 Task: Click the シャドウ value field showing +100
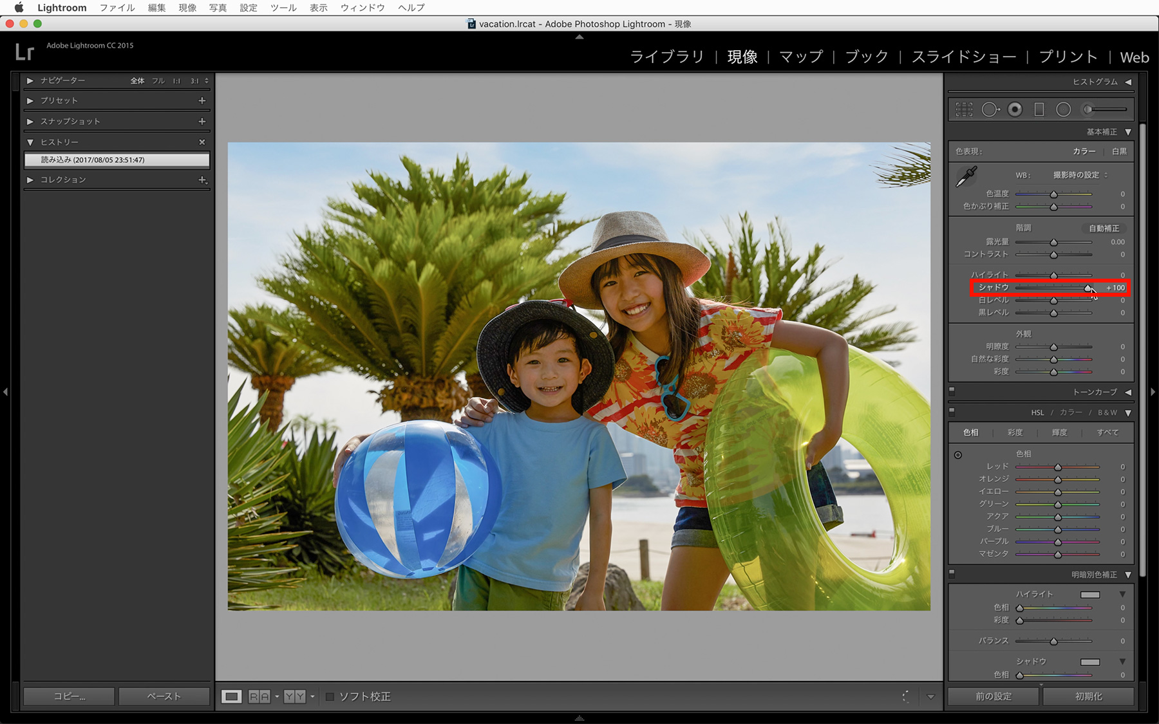pos(1115,288)
